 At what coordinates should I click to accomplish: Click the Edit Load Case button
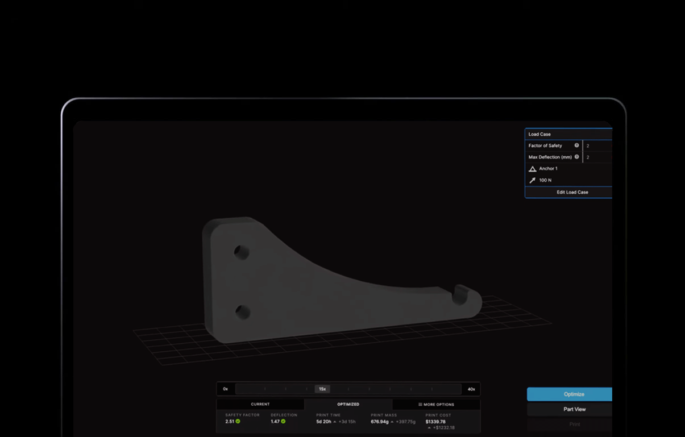coord(568,192)
